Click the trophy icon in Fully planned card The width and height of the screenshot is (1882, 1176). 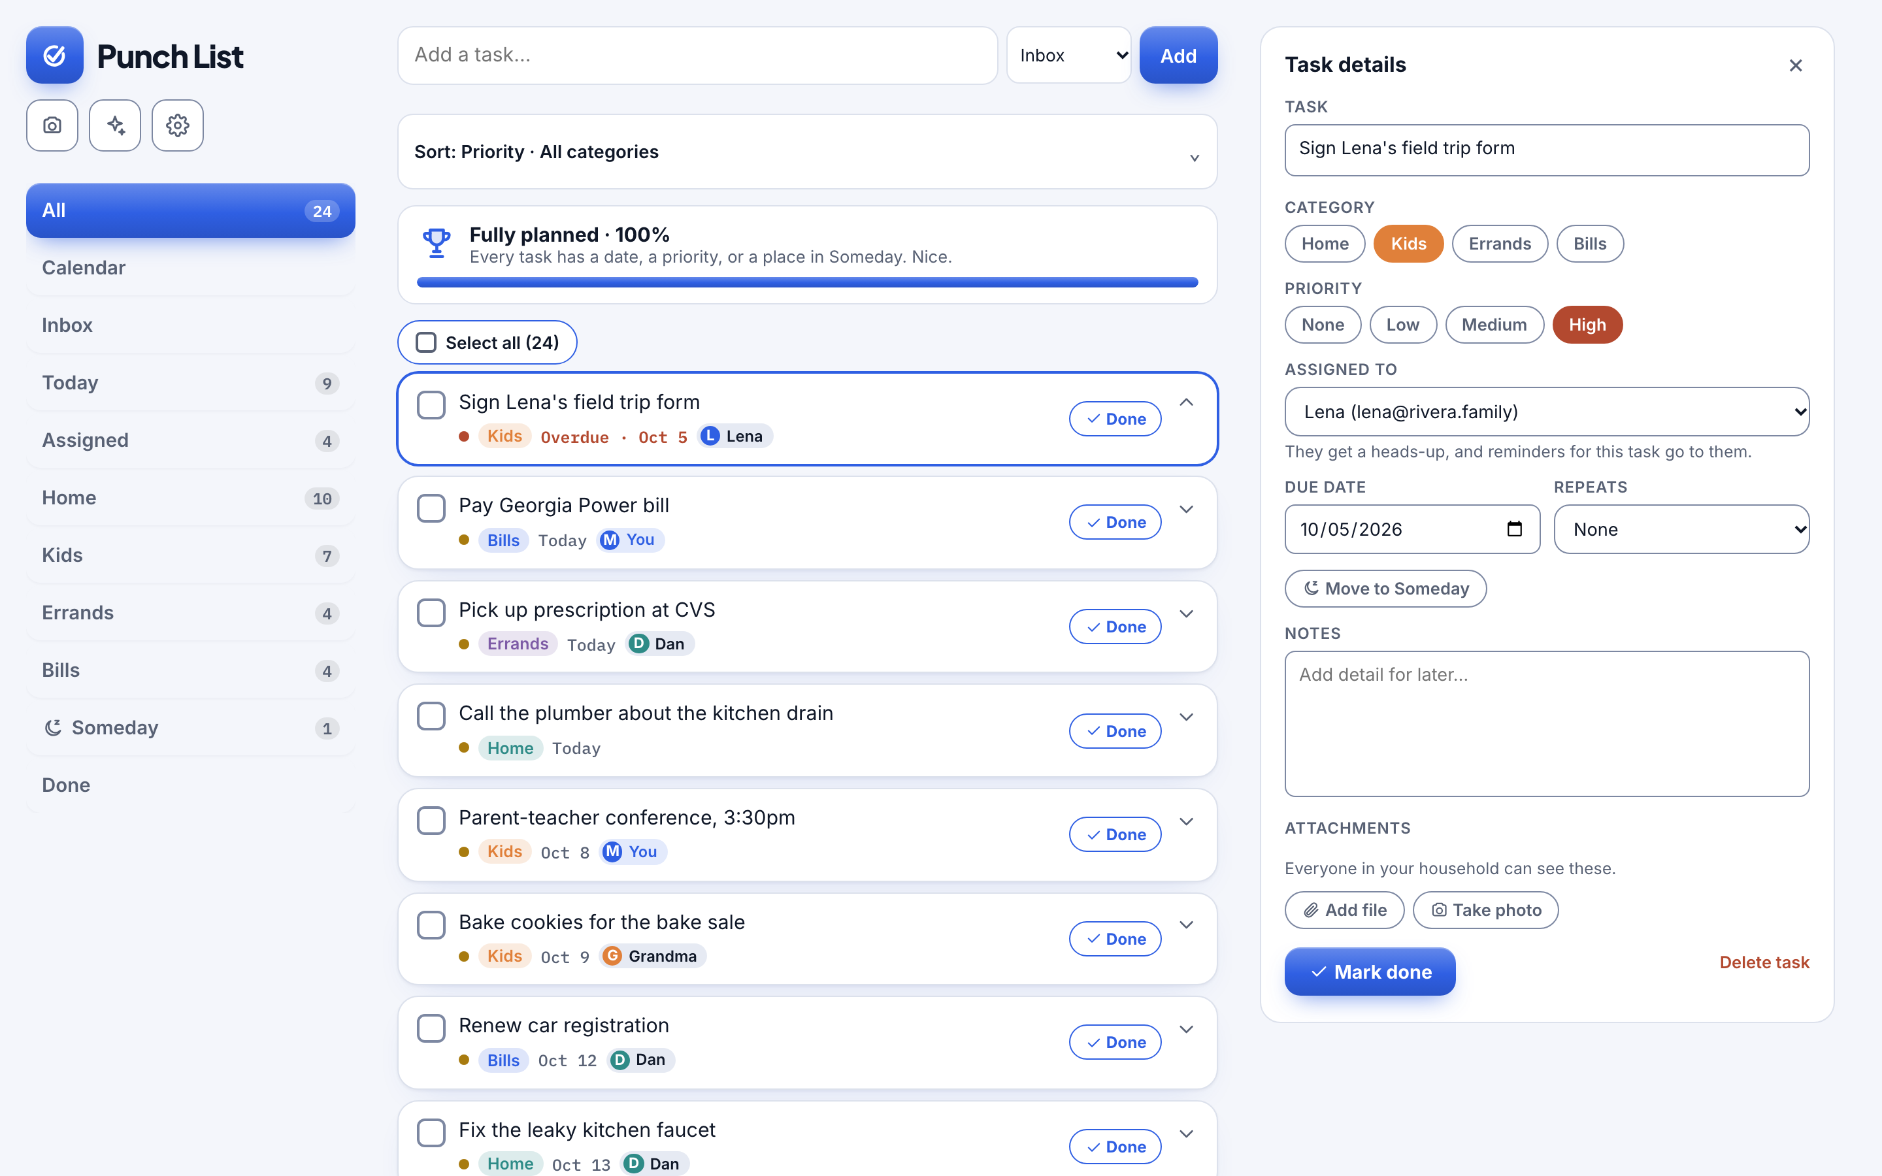click(437, 244)
